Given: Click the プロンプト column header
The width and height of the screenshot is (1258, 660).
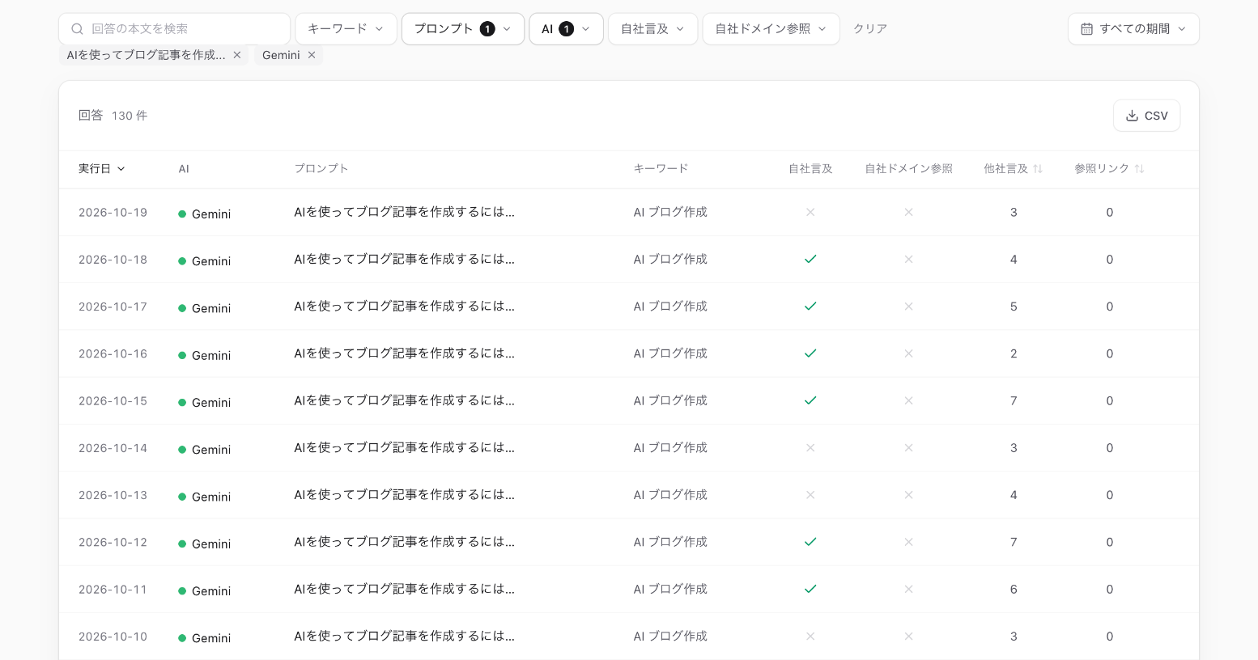Looking at the screenshot, I should [321, 169].
